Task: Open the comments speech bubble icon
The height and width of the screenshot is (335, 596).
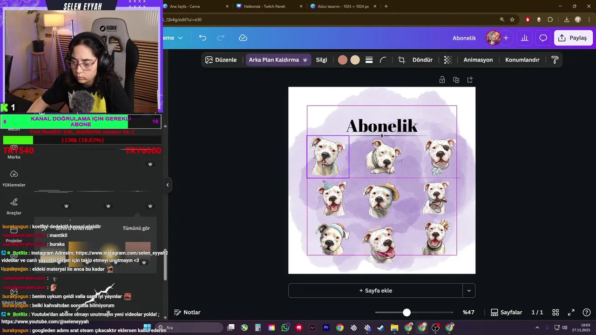Action: [543, 38]
